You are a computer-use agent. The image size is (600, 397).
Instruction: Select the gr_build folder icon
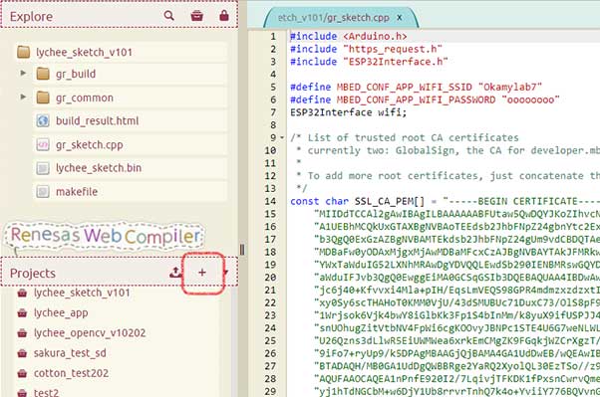[x=43, y=74]
